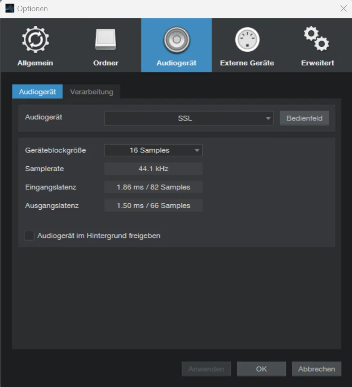Enable Audiogerät im Hintergrund freigeben checkbox
This screenshot has height=387, width=352.
(x=29, y=236)
